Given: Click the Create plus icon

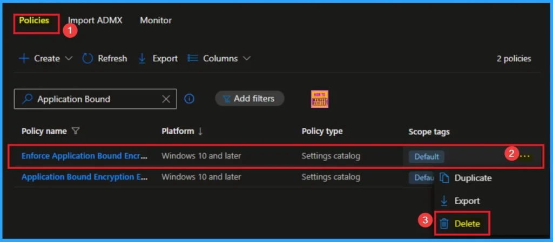Looking at the screenshot, I should tap(24, 58).
